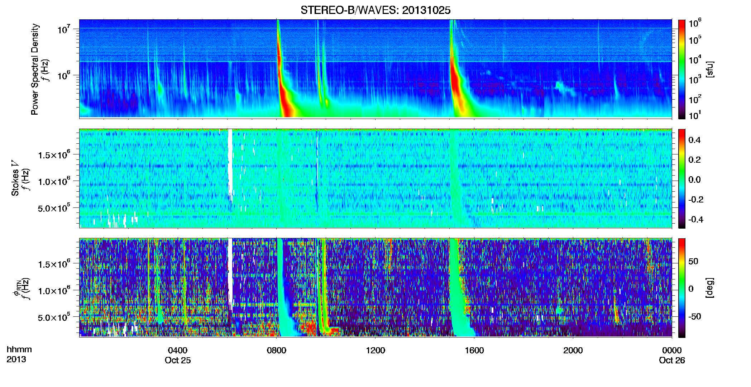
Task: Select the [sfu] unit label
Action: (709, 69)
